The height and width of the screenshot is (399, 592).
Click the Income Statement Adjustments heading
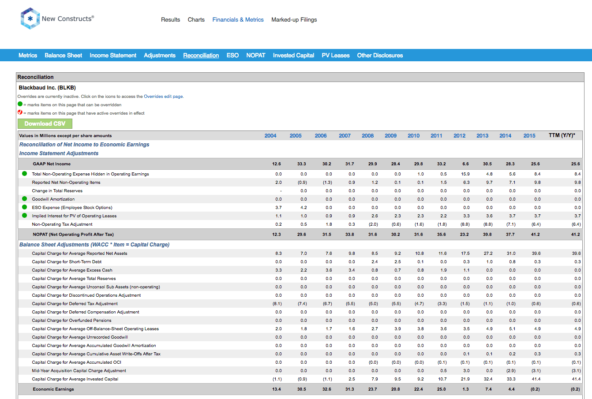pos(59,153)
